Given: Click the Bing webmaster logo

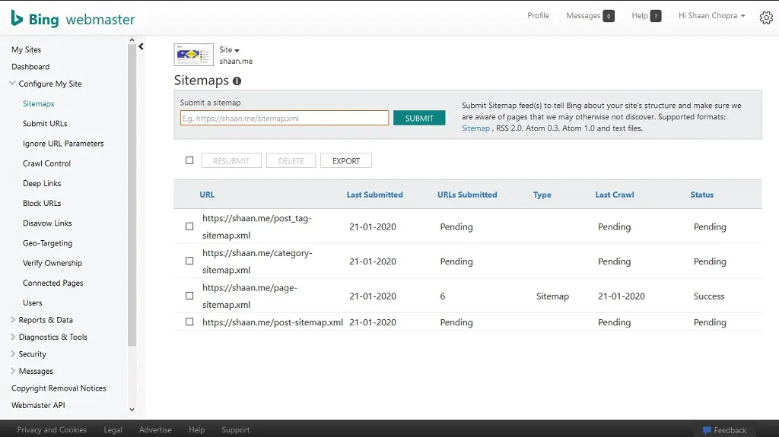Looking at the screenshot, I should pos(72,19).
